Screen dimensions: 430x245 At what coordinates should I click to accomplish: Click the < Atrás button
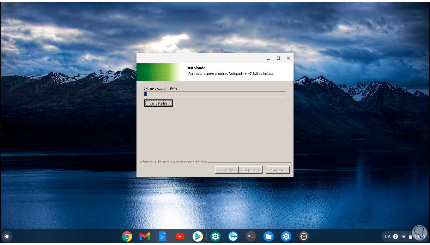[227, 170]
